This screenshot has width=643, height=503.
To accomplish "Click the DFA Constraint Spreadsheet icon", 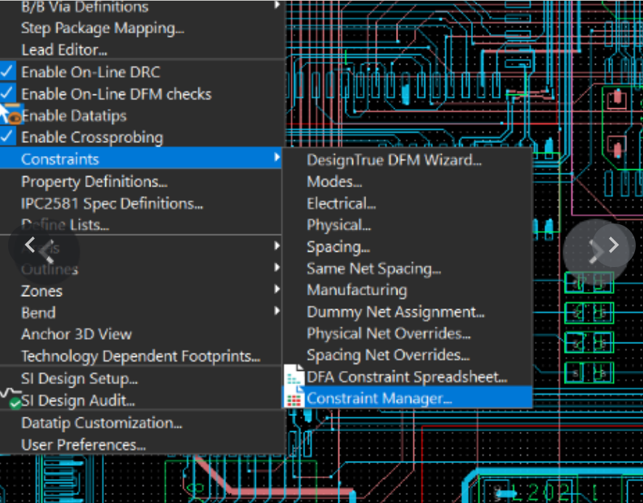I will click(295, 377).
